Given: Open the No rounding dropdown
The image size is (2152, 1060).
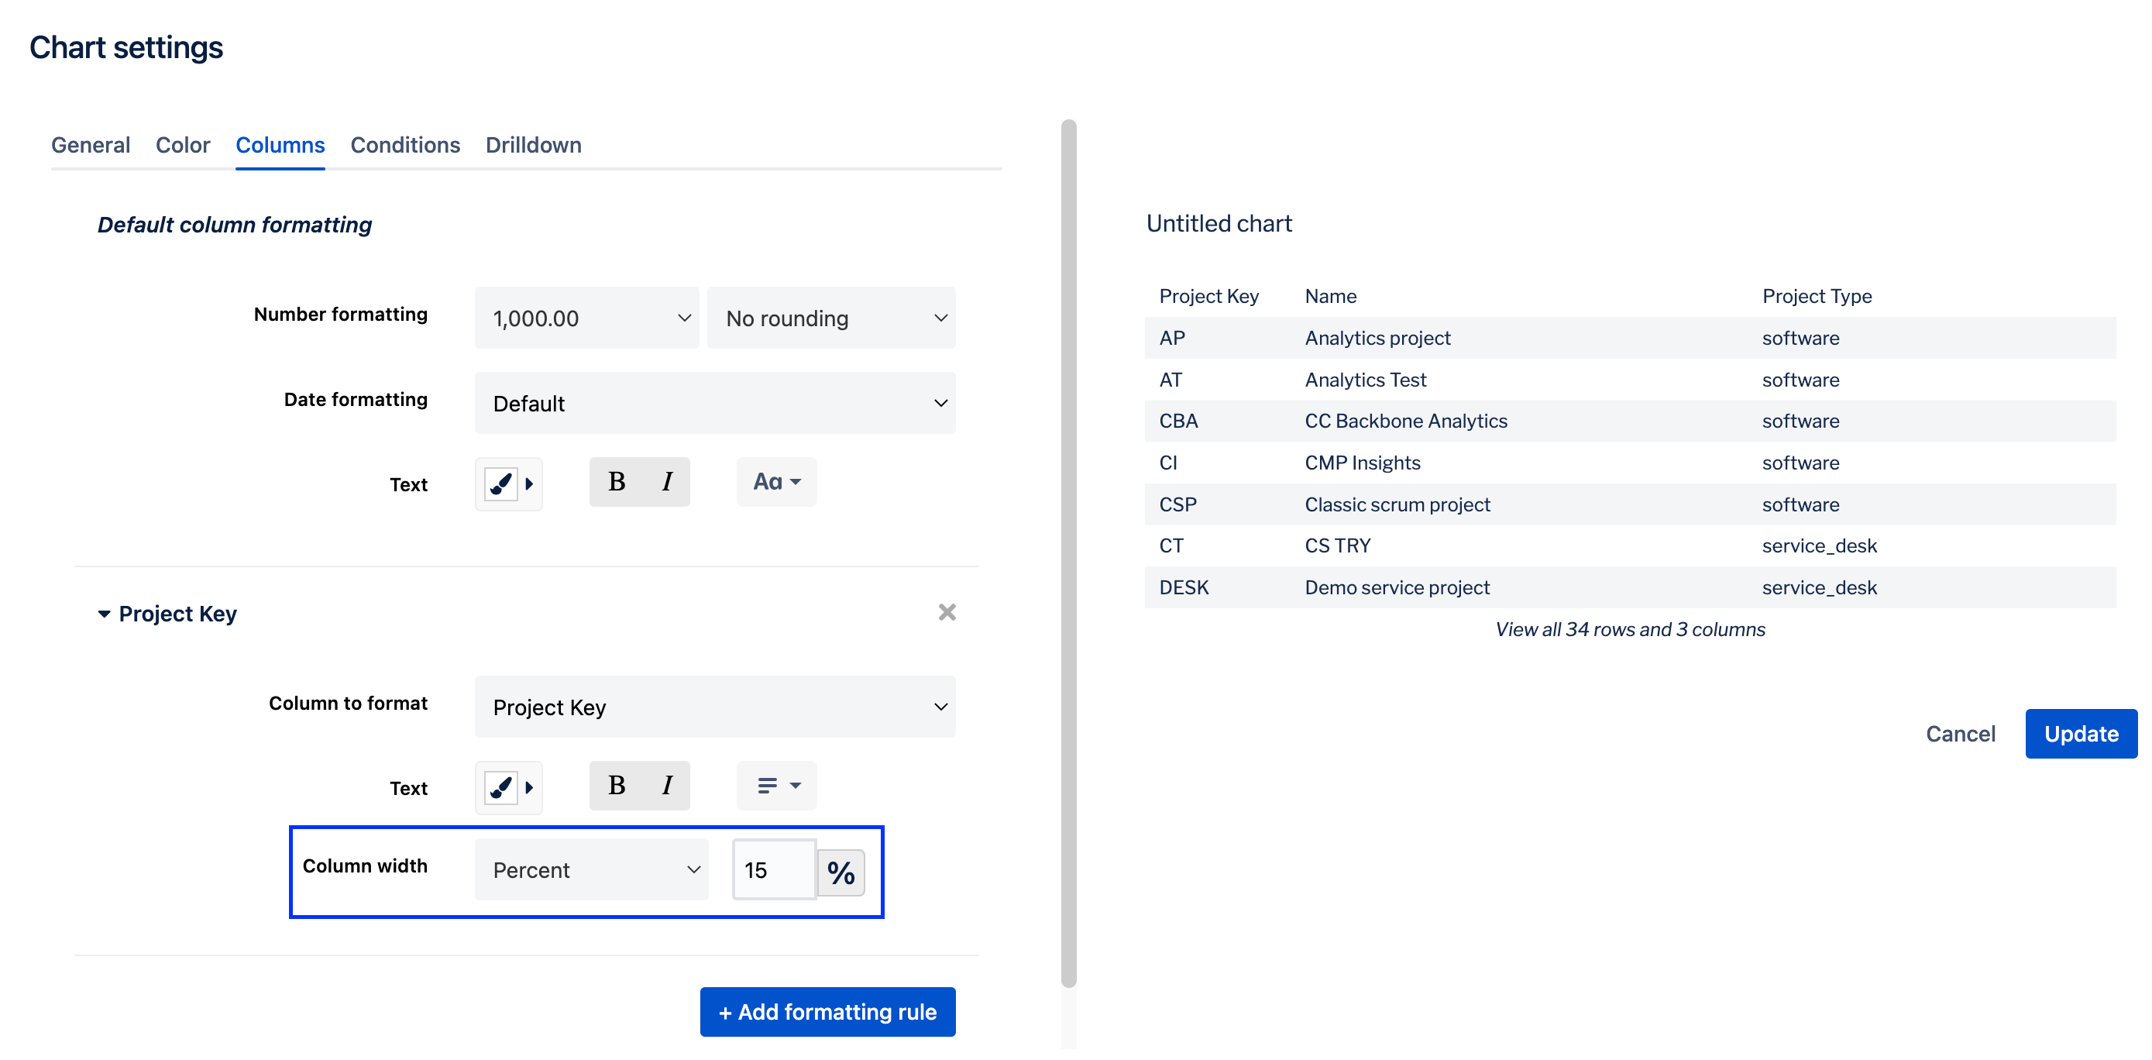Looking at the screenshot, I should pyautogui.click(x=830, y=318).
